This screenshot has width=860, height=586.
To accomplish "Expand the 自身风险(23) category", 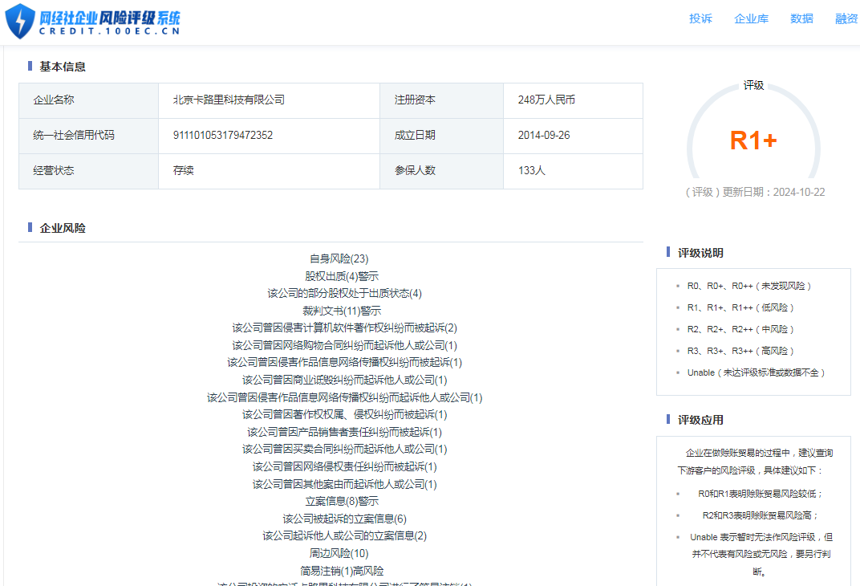I will click(x=339, y=258).
